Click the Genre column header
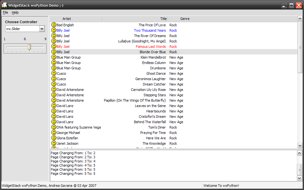Image resolution: width=304 pixels, height=190 pixels. click(x=185, y=19)
